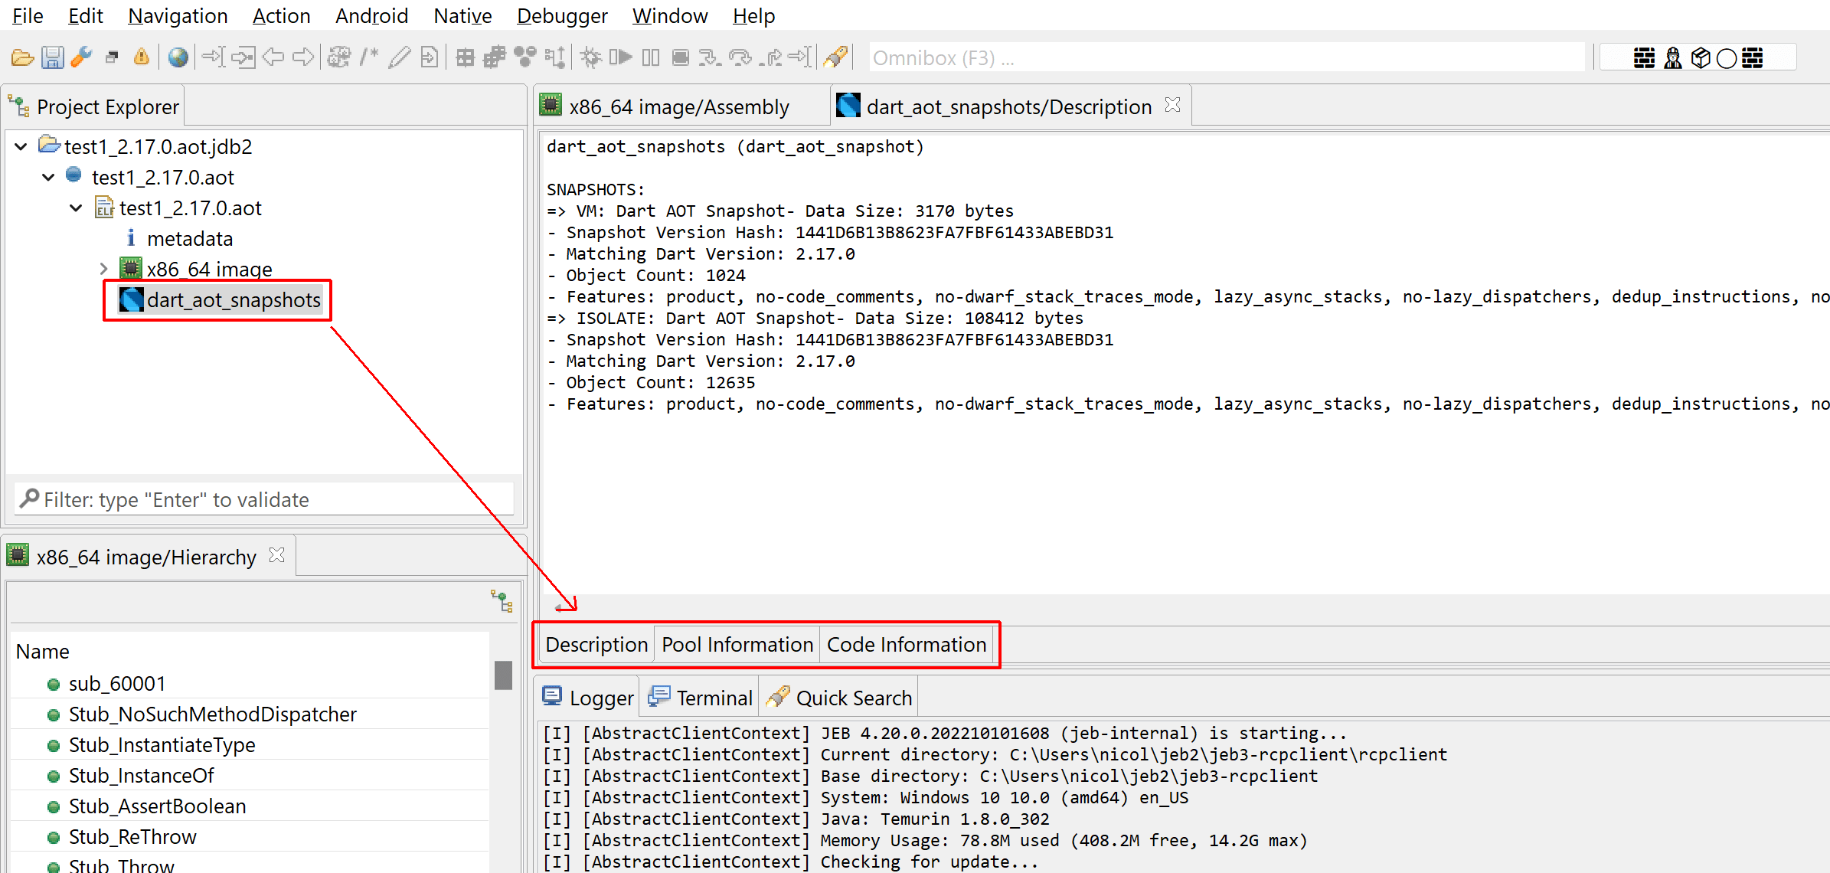Select dart_aot_snapshots in Project Explorer
1830x873 pixels.
233,300
